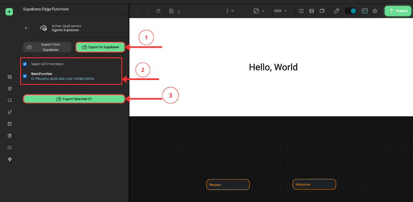Go back with the left arrow in panel
This screenshot has width=413, height=202.
click(27, 28)
